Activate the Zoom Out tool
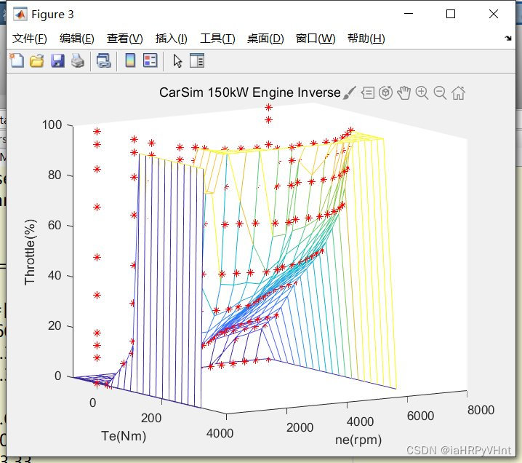The height and width of the screenshot is (463, 522). [x=440, y=92]
